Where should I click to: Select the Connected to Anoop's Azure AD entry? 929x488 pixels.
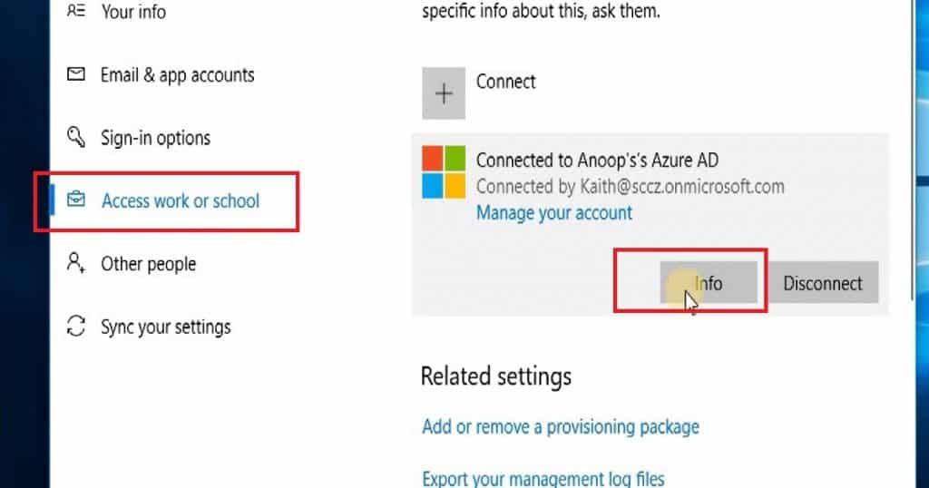(x=597, y=161)
